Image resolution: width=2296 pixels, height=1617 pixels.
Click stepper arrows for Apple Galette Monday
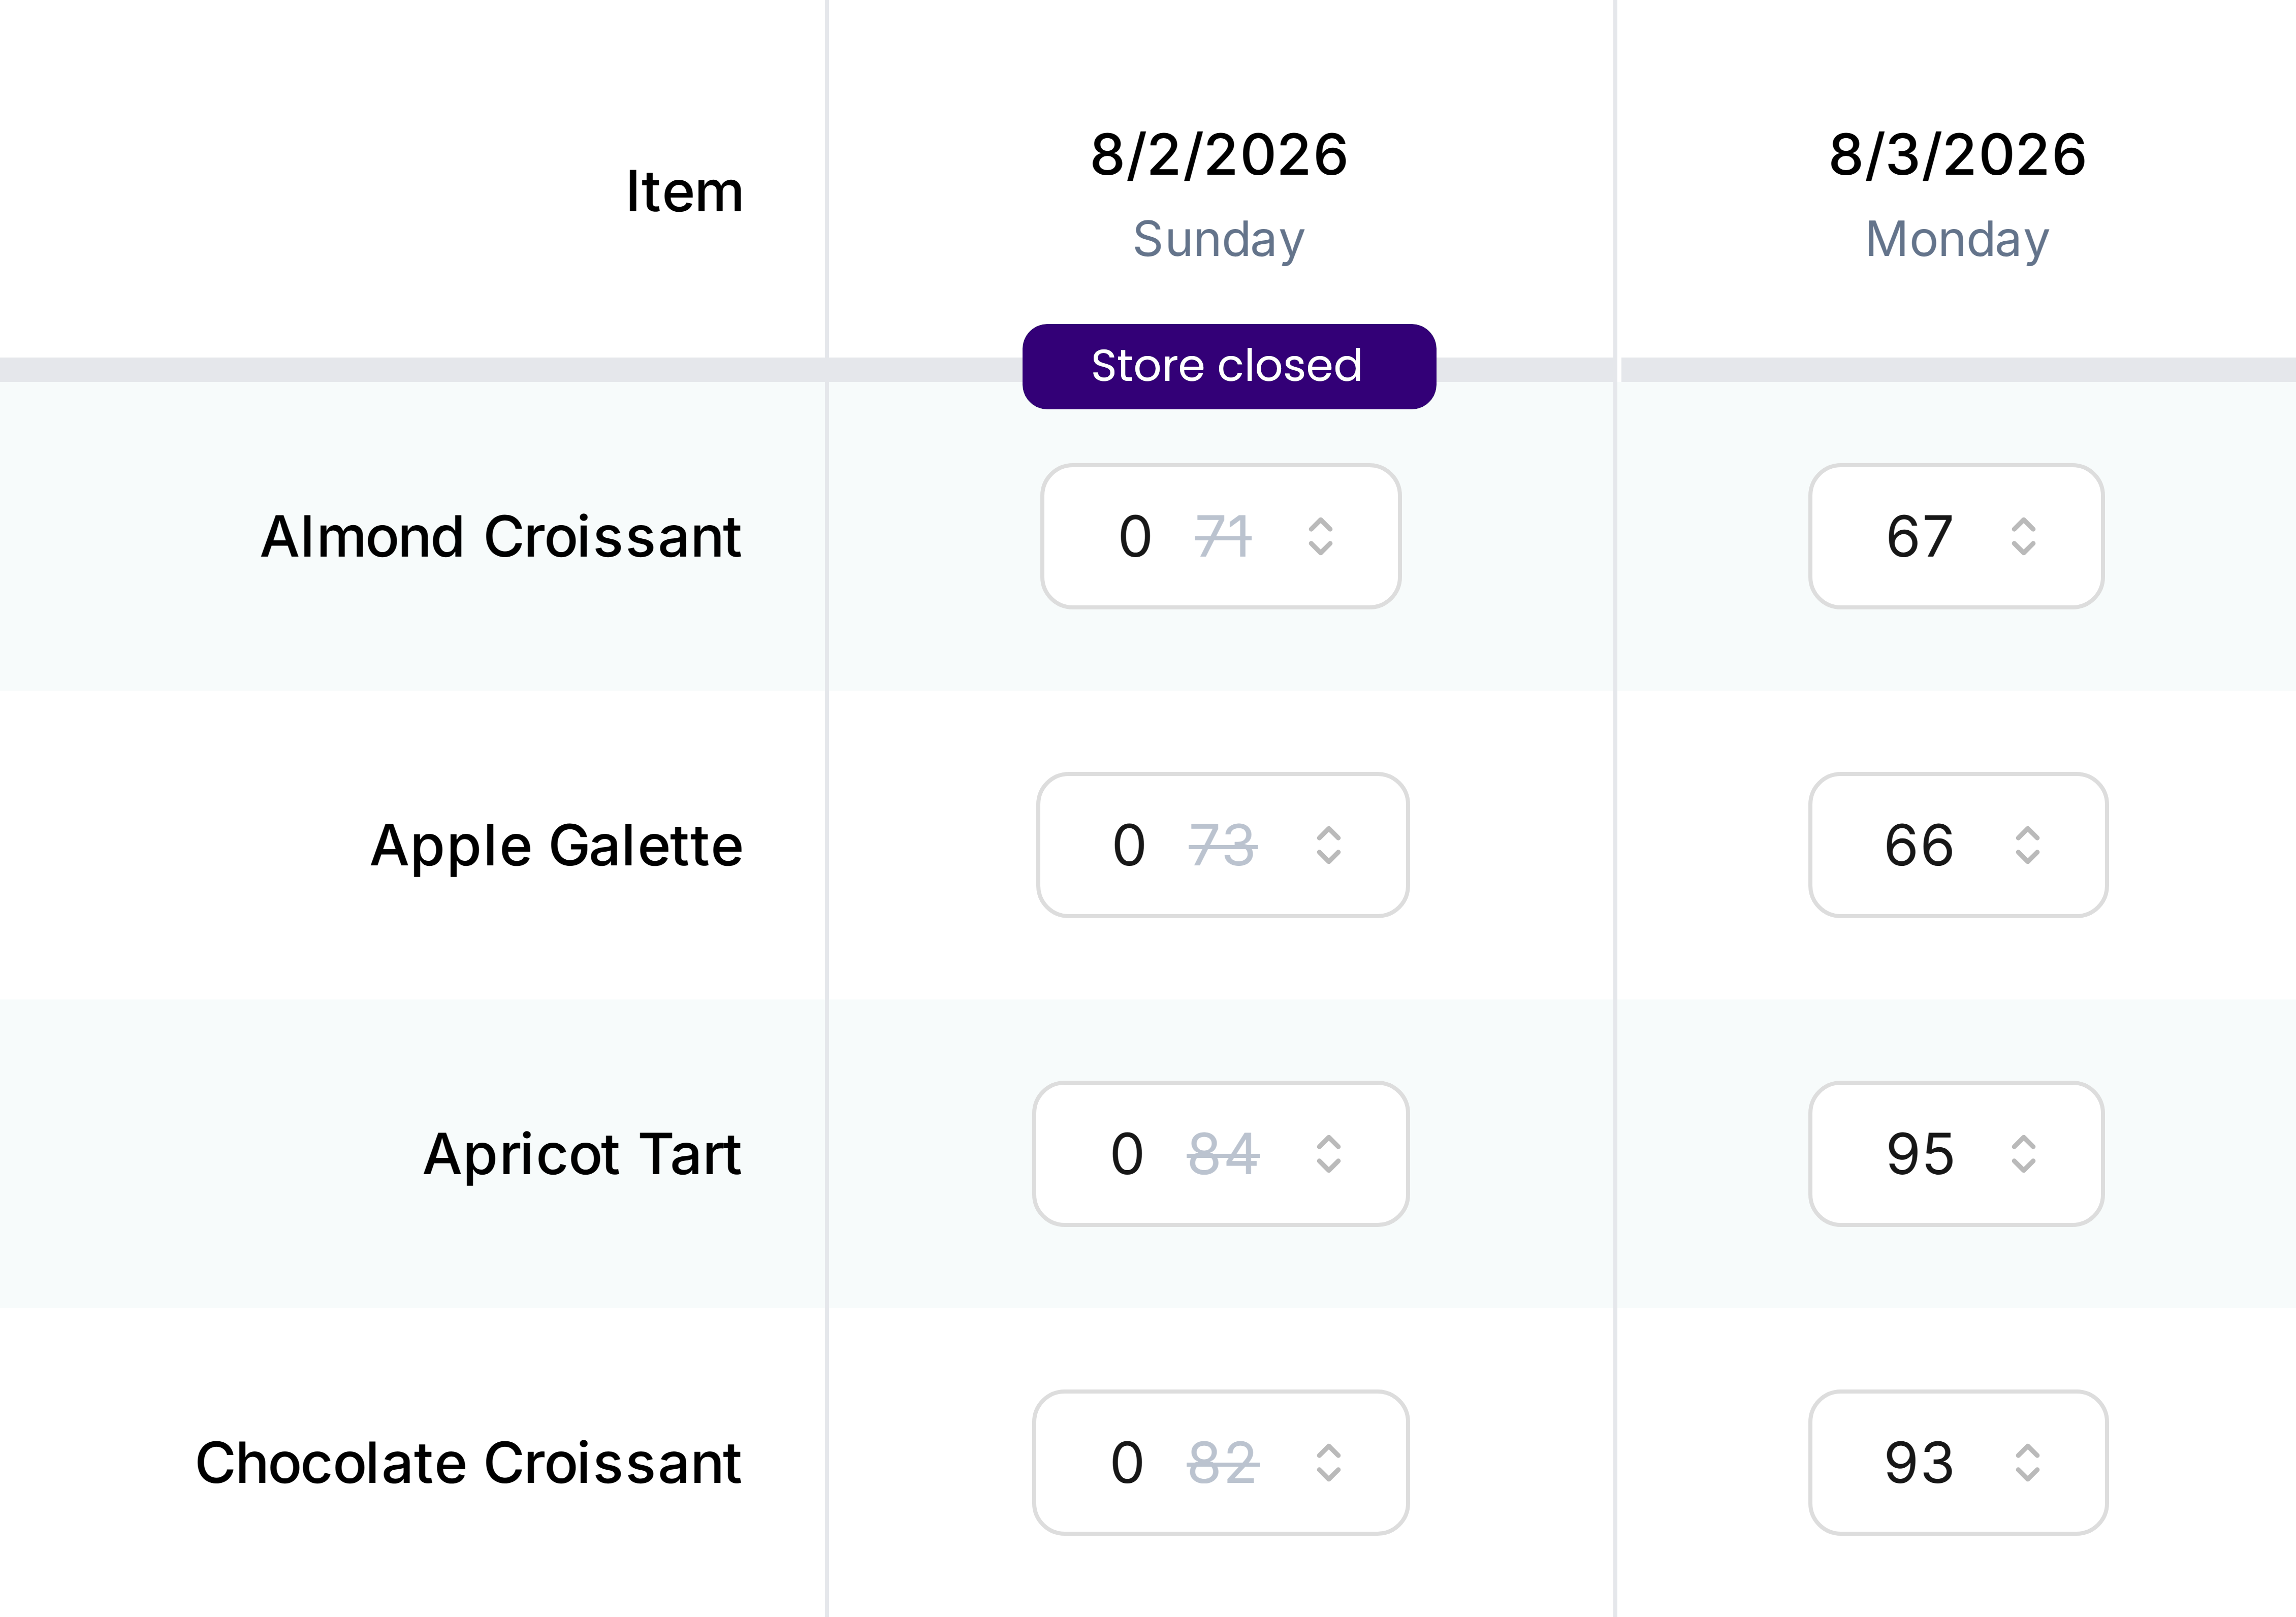point(2027,845)
